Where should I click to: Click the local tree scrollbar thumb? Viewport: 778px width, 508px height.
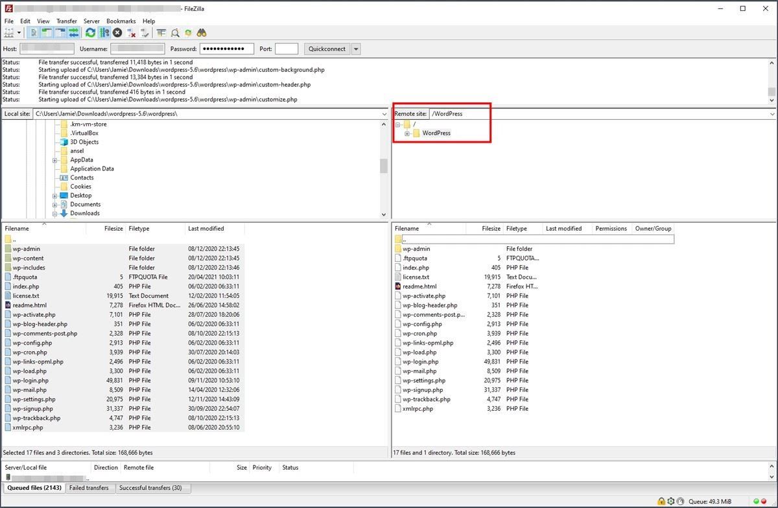[384, 167]
